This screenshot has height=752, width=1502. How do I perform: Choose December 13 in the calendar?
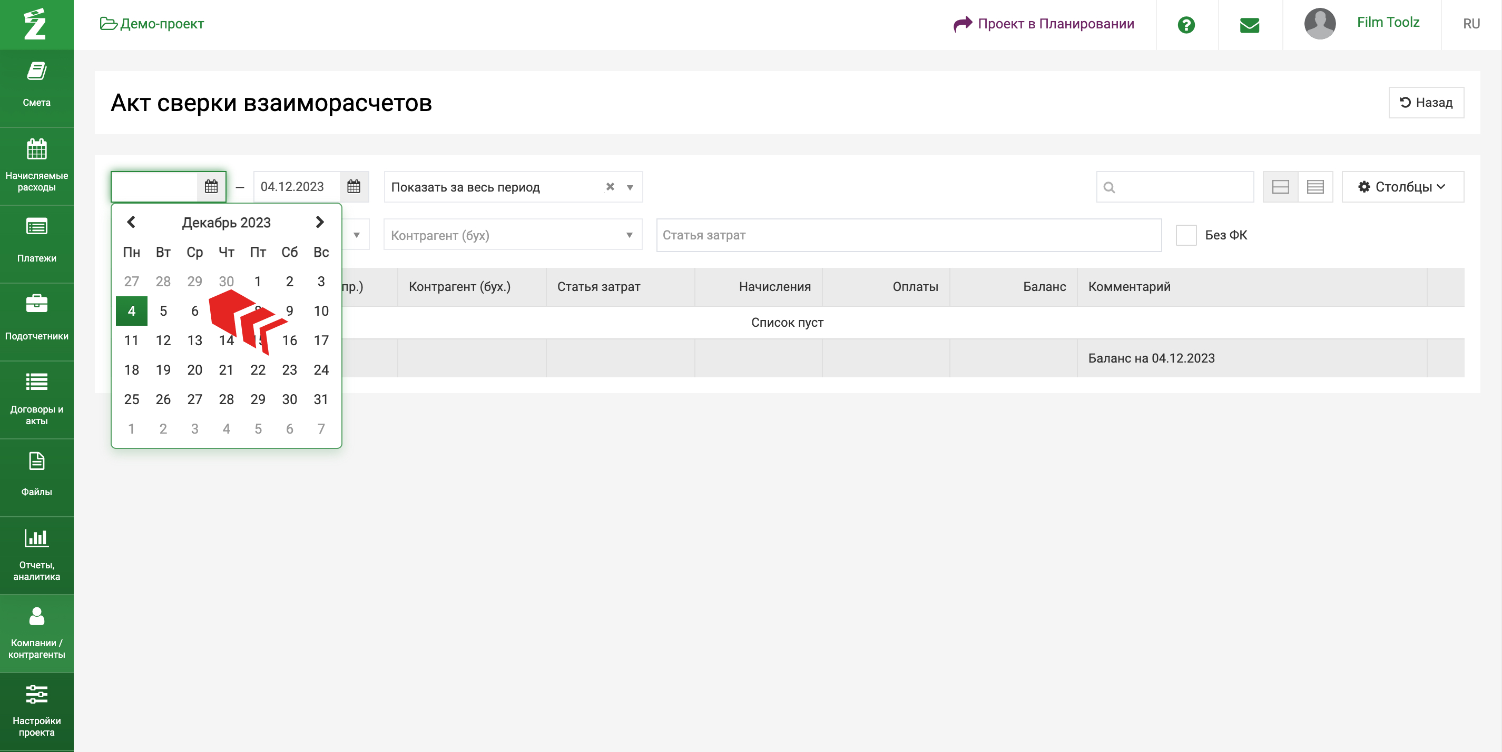coord(195,340)
